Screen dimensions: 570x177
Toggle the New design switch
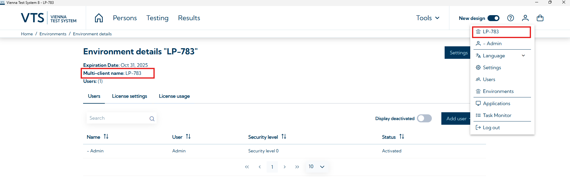point(493,18)
